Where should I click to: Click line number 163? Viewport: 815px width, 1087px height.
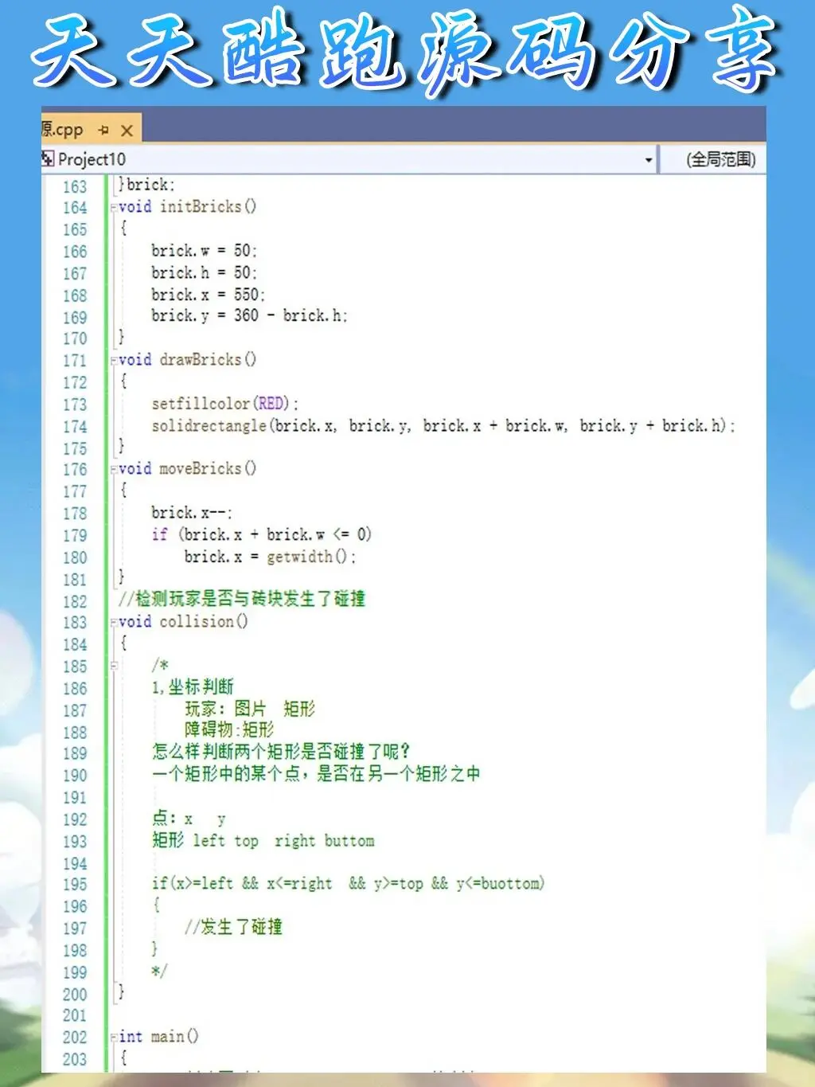point(75,186)
